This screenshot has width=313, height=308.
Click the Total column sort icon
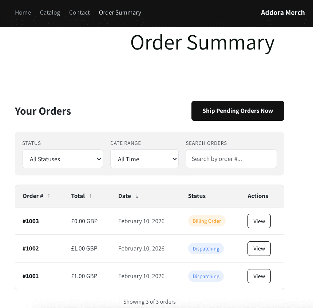coord(90,196)
